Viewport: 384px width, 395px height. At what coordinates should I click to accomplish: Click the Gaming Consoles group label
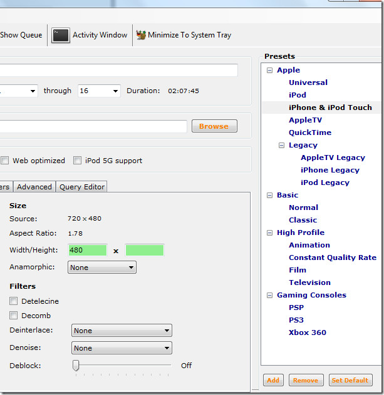pos(311,295)
